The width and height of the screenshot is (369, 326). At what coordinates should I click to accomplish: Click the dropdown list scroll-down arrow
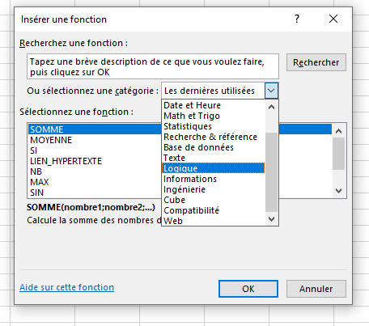click(271, 218)
